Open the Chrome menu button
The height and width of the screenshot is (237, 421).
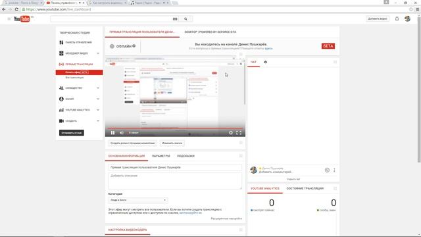[418, 9]
